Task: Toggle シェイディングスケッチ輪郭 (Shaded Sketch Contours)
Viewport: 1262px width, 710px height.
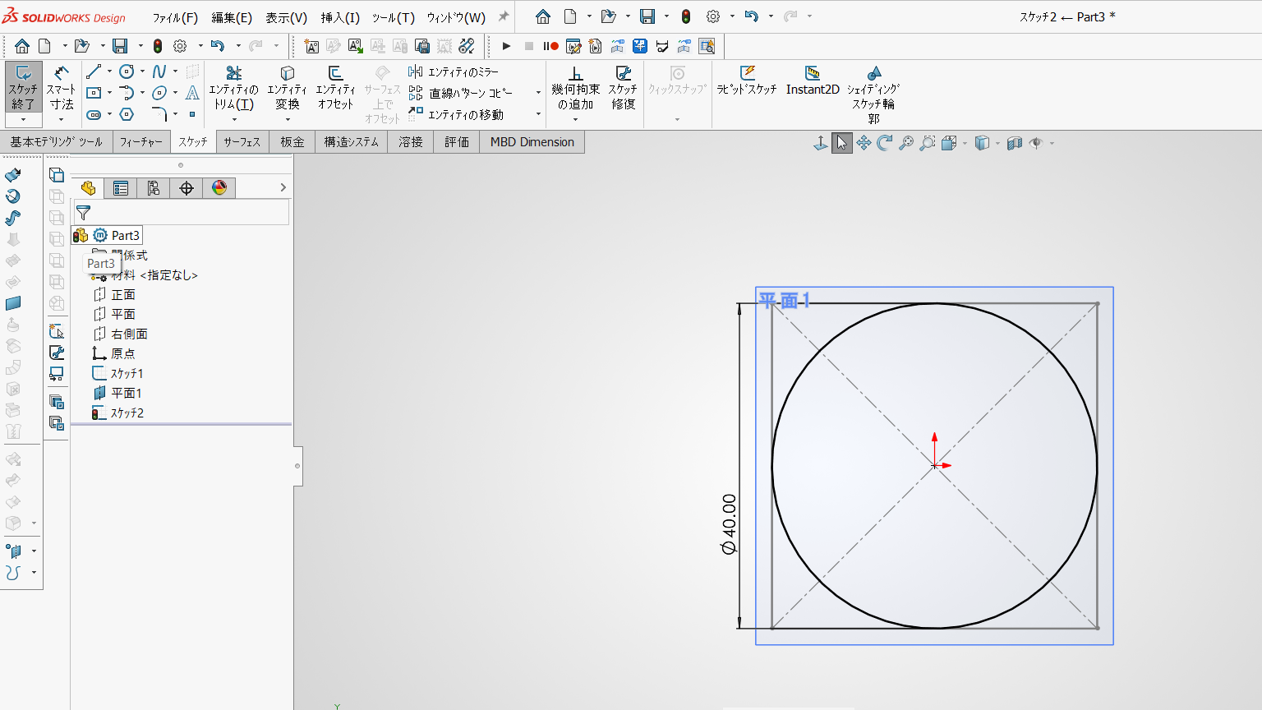Action: 873,95
